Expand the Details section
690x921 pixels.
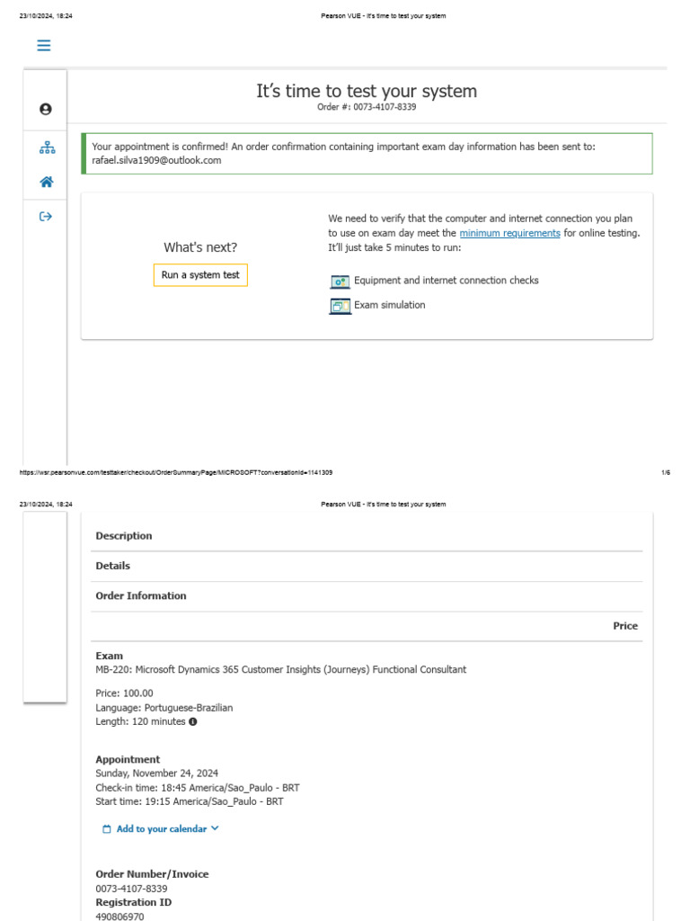tap(113, 566)
